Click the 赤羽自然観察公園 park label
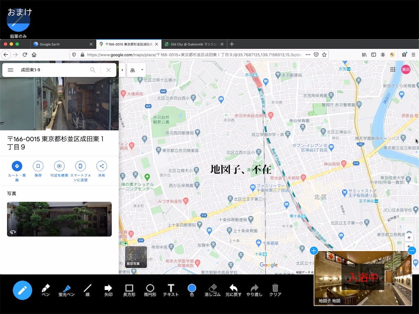419x314 pixels. tap(161, 120)
